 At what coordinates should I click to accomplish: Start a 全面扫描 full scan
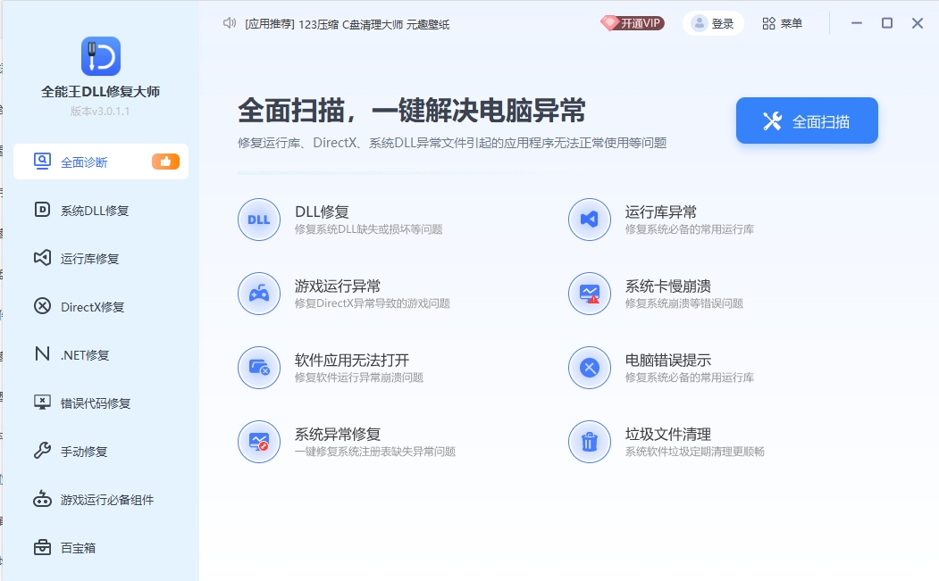click(805, 120)
